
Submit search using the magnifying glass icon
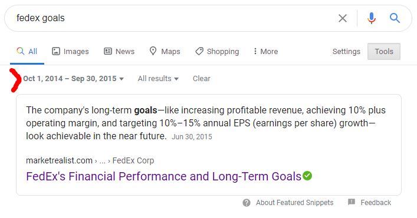tap(395, 18)
